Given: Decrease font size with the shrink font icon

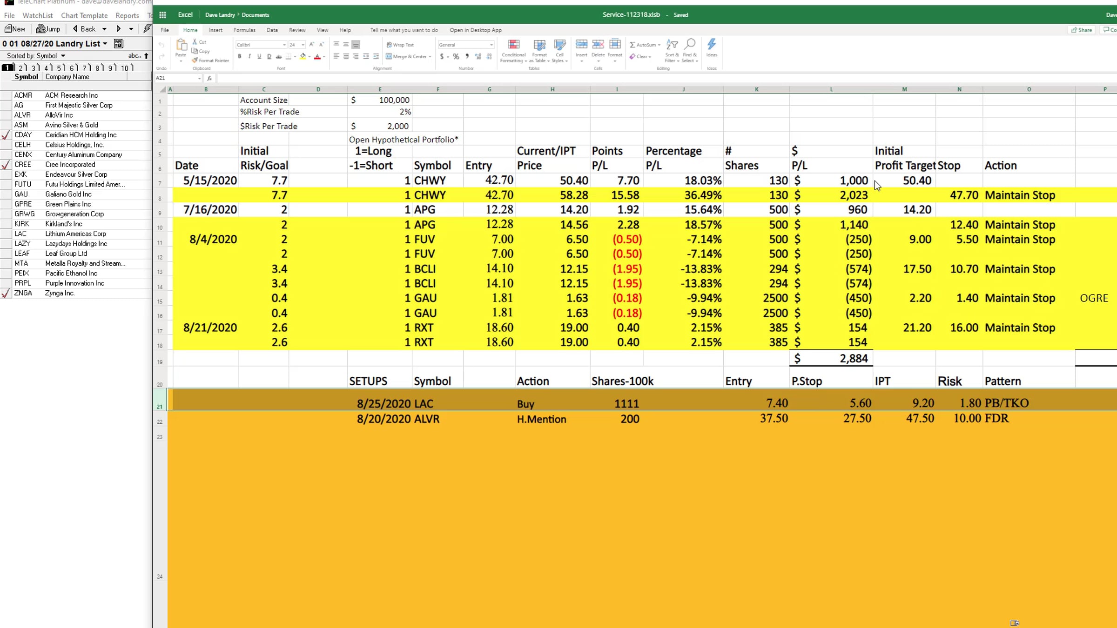Looking at the screenshot, I should coord(321,45).
